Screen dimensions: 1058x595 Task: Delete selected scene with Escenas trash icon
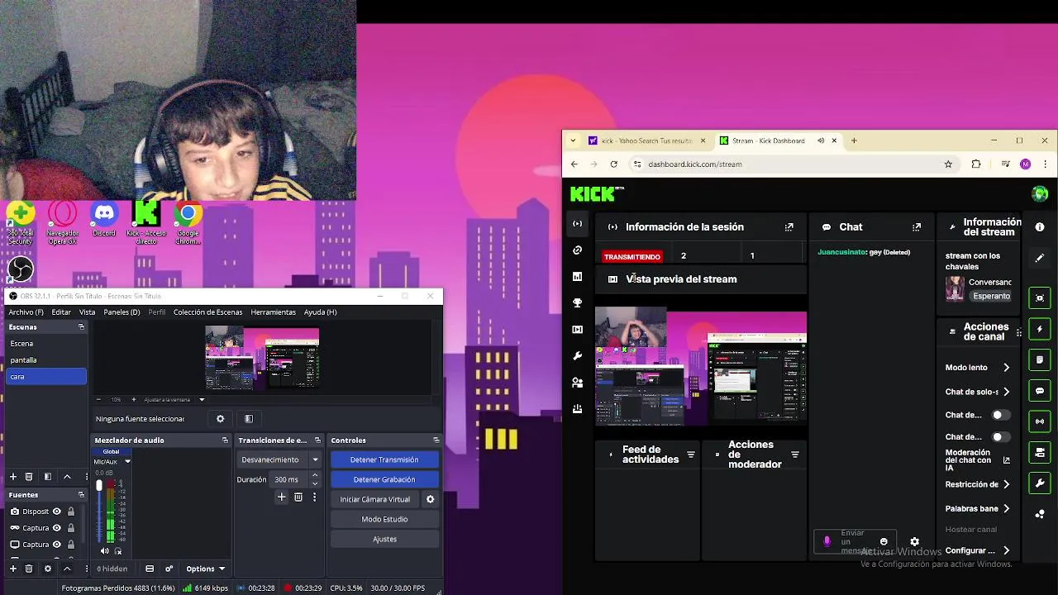pyautogui.click(x=29, y=477)
